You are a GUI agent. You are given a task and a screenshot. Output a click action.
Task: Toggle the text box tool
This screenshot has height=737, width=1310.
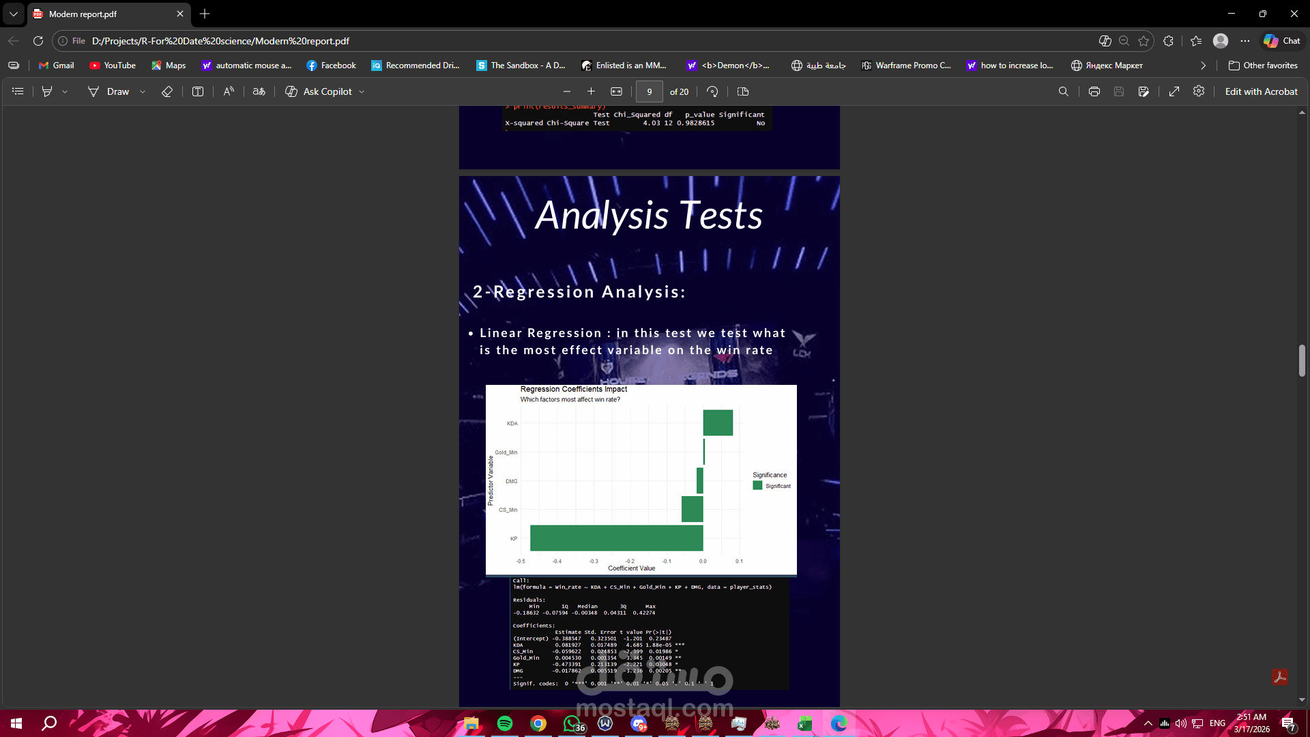coord(198,91)
